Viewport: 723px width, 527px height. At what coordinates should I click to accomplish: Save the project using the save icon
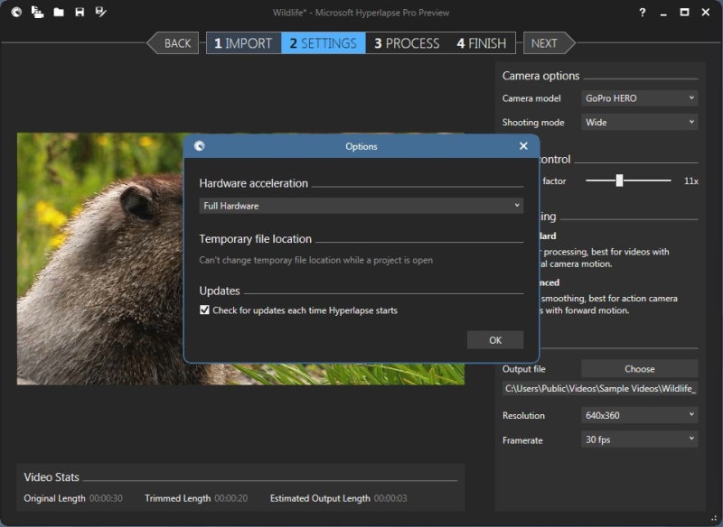(x=80, y=13)
